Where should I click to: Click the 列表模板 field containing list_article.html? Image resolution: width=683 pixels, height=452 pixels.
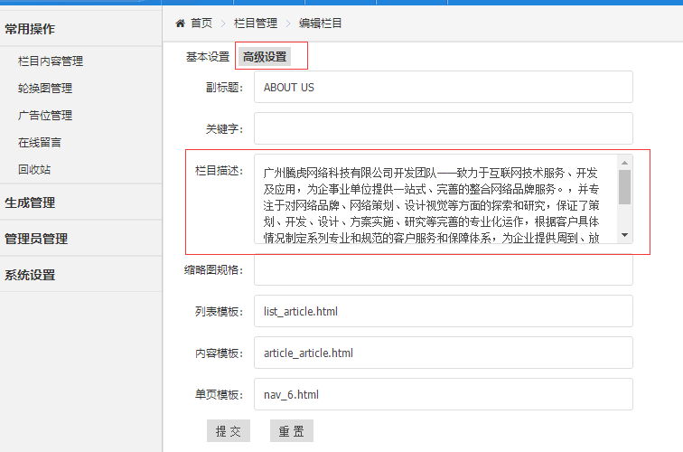click(x=443, y=311)
